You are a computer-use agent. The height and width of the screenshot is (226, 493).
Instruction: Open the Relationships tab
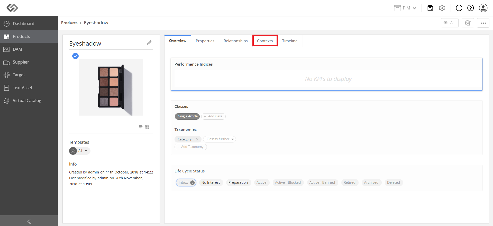click(x=235, y=41)
